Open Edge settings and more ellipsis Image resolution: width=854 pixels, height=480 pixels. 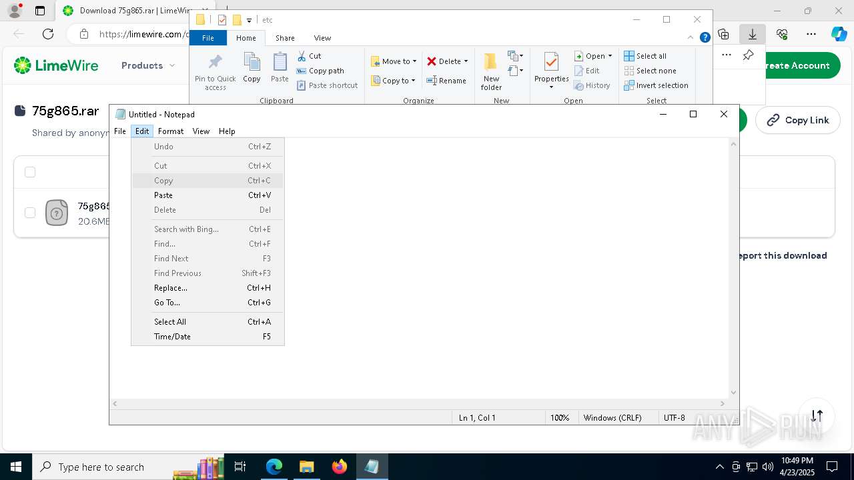point(811,34)
